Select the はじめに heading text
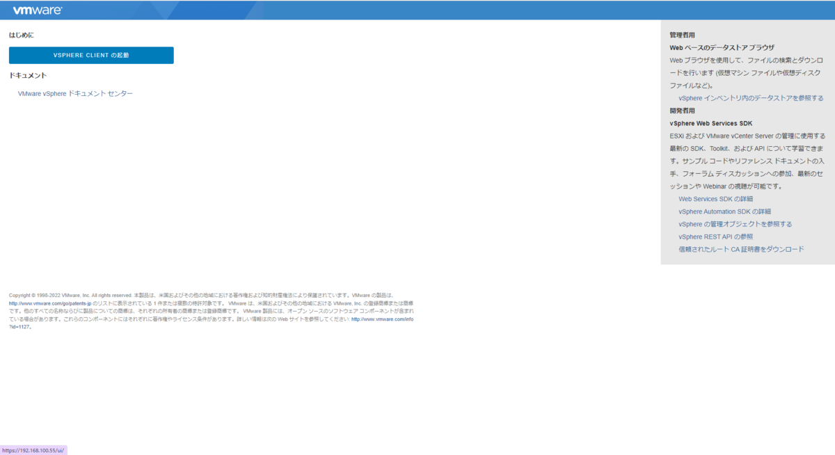The width and height of the screenshot is (835, 455). [x=21, y=35]
